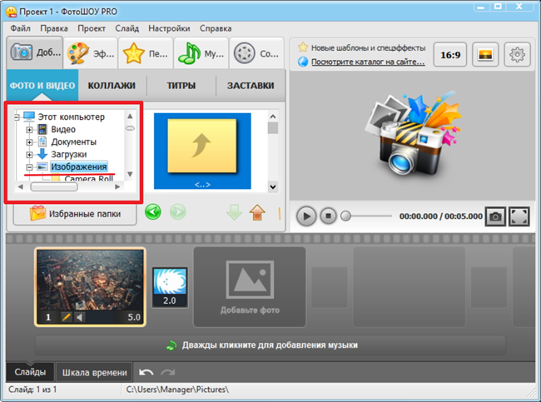The height and width of the screenshot is (402, 541).
Task: Open the Слайд menu
Action: 127,28
